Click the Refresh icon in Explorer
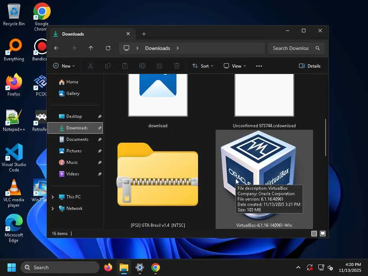Viewport: 368px width, 276px height. click(108, 48)
